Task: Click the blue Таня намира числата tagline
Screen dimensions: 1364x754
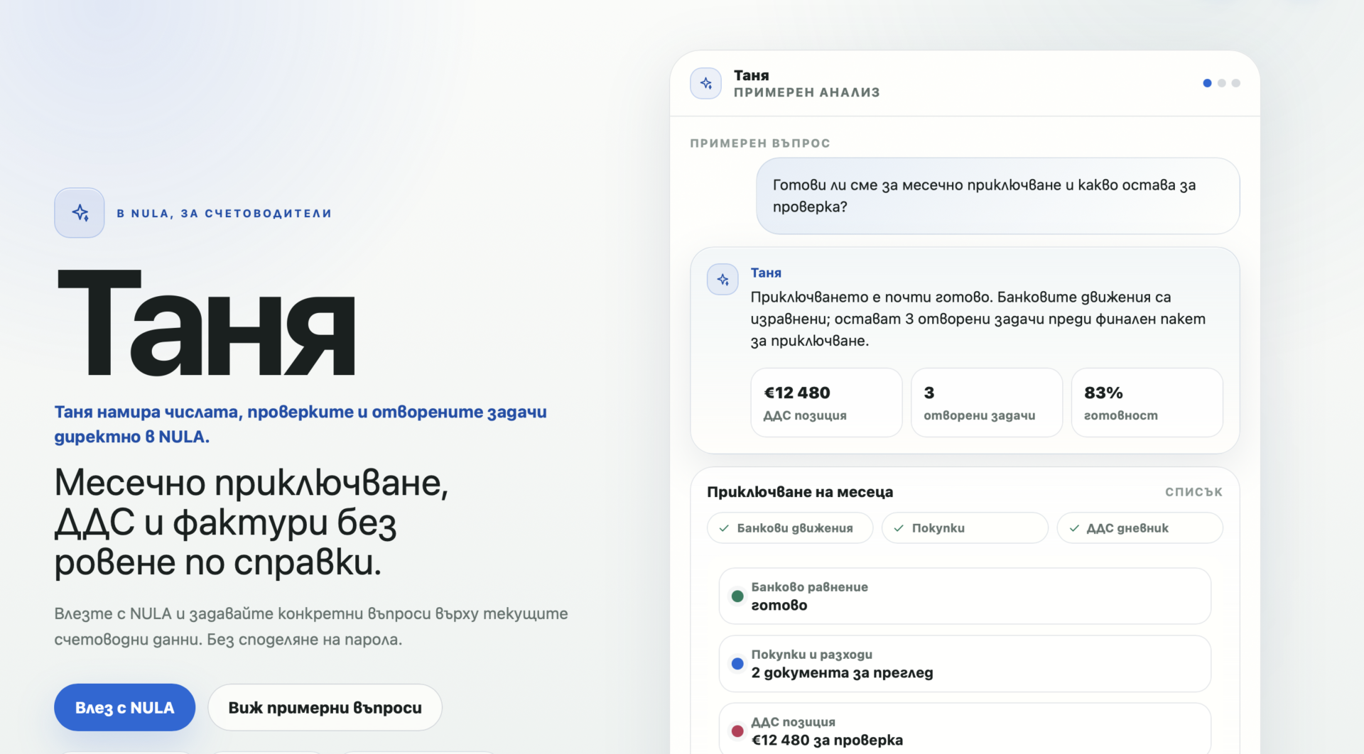Action: coord(301,424)
